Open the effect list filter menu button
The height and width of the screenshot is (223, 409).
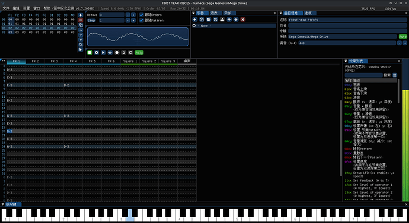click(395, 75)
